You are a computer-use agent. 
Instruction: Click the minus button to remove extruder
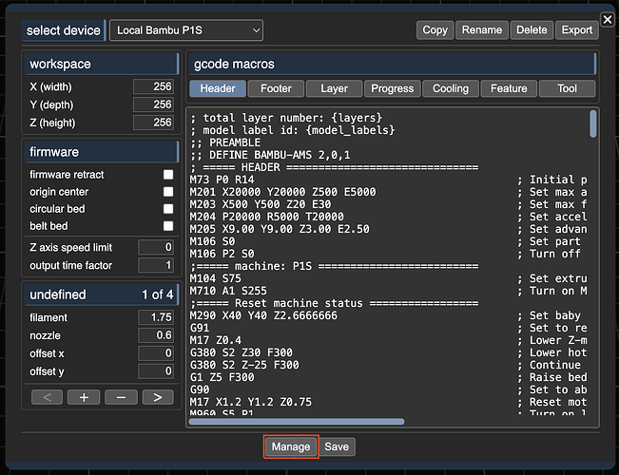pyautogui.click(x=121, y=397)
